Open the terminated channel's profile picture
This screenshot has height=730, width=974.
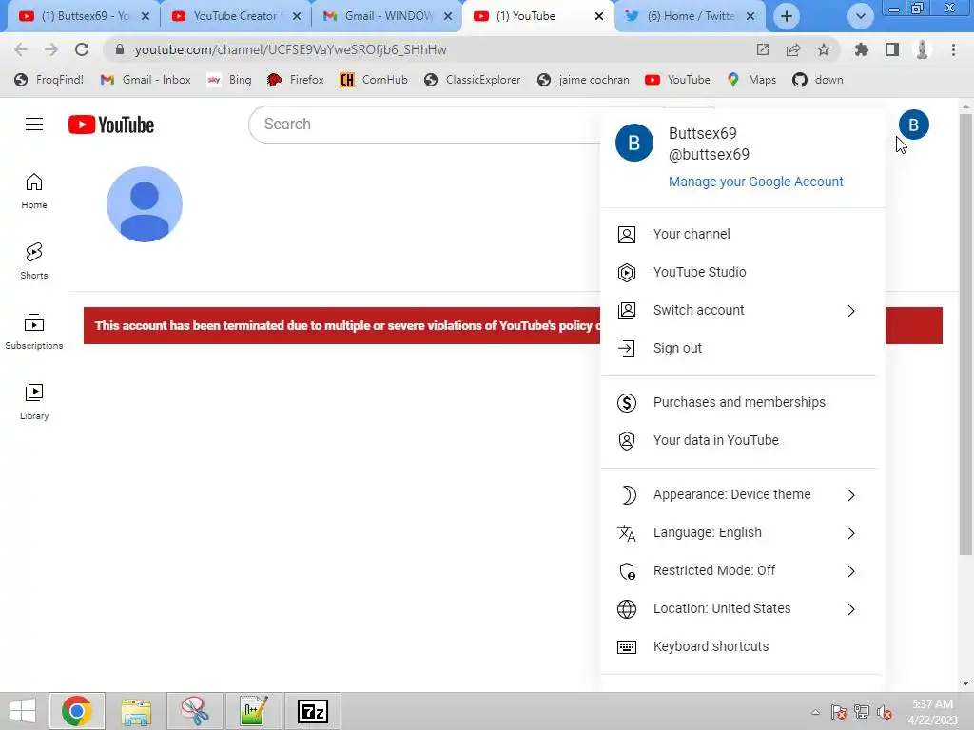(x=145, y=204)
